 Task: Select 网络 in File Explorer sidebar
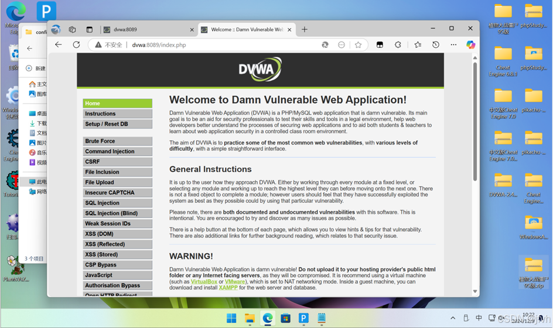tap(37, 191)
